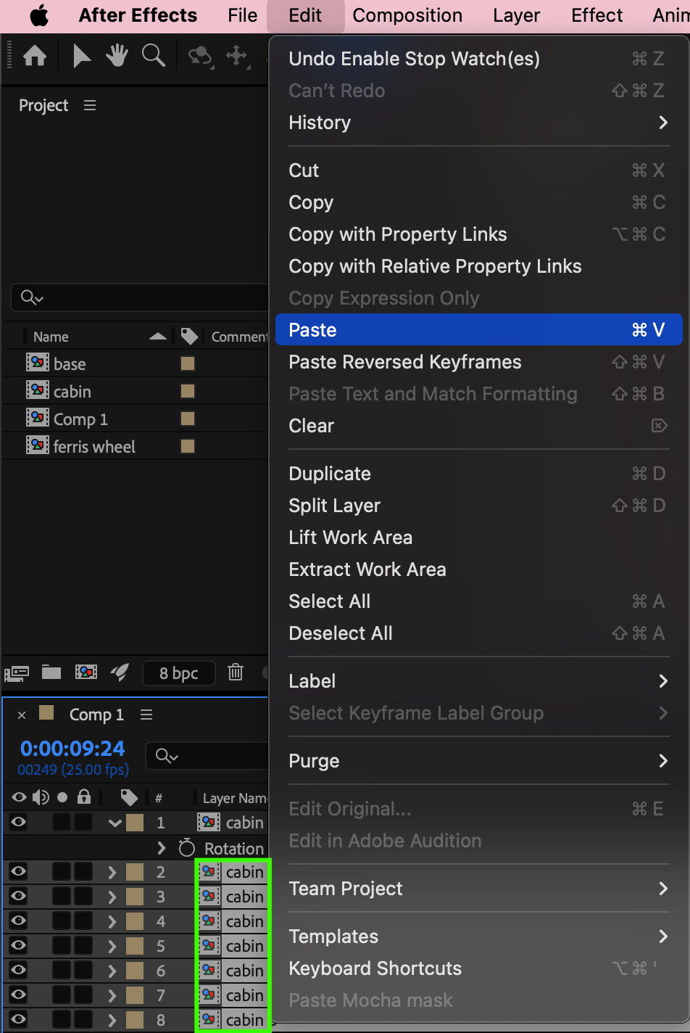This screenshot has width=690, height=1033.
Task: Expand layer 2 cabin properties
Action: (x=112, y=872)
